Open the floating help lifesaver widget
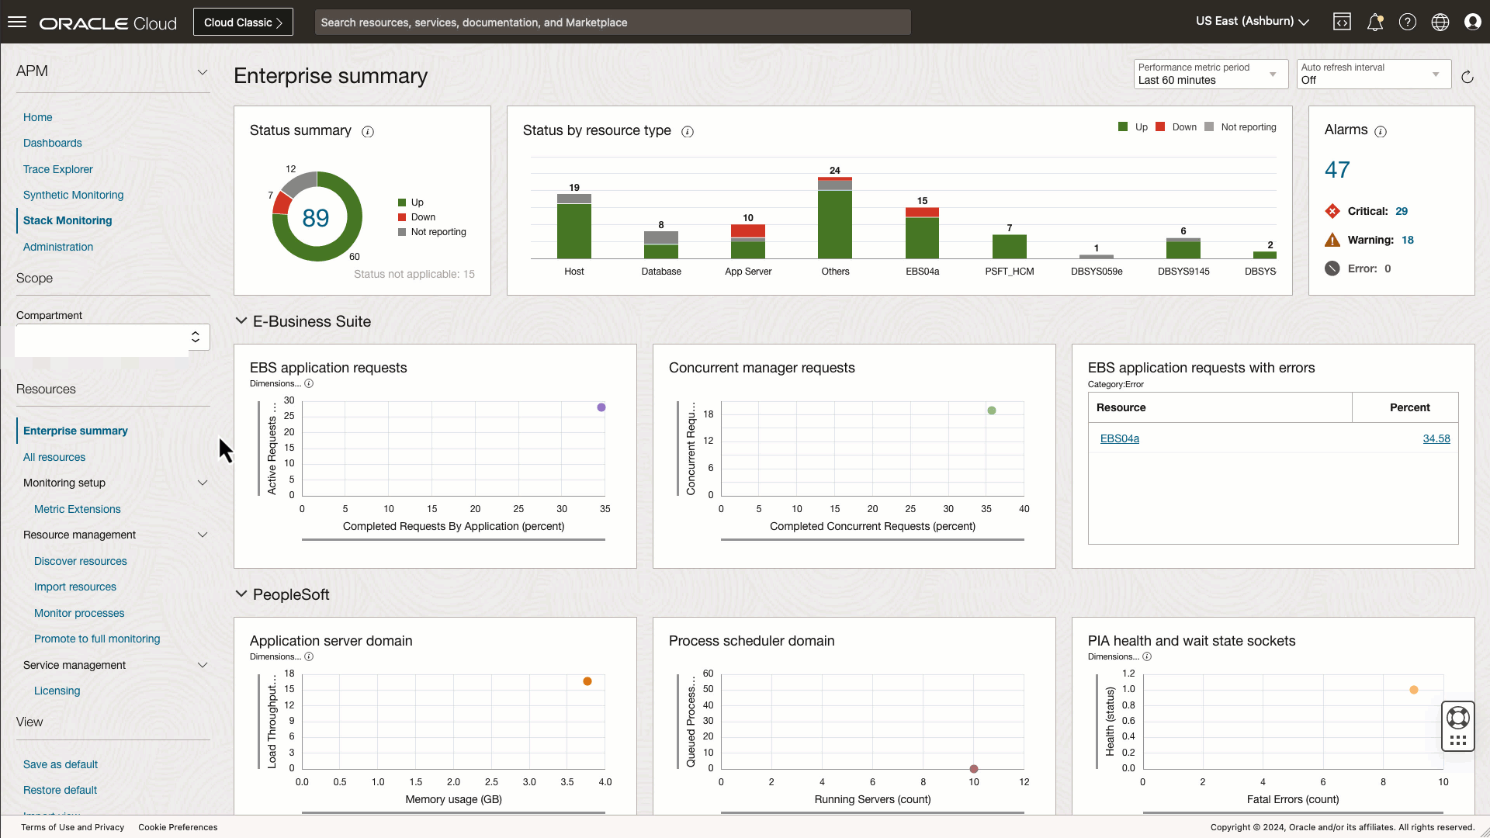The height and width of the screenshot is (838, 1490). coord(1457,718)
